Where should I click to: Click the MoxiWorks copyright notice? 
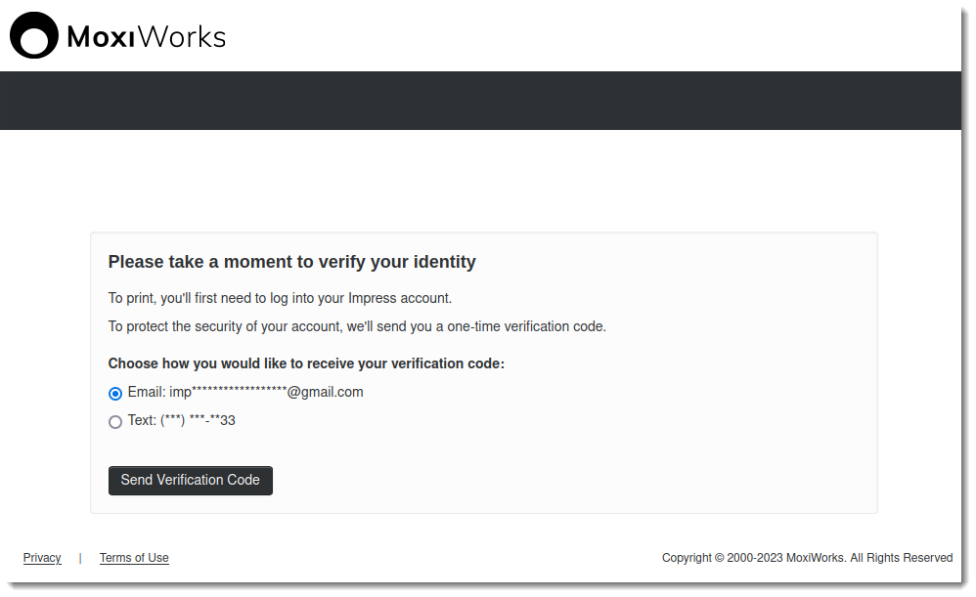coord(807,558)
